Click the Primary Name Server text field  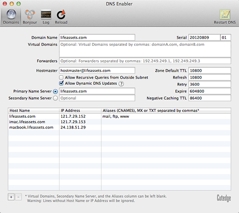[x=97, y=91]
